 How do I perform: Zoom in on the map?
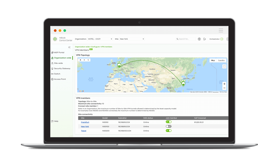(x=224, y=84)
